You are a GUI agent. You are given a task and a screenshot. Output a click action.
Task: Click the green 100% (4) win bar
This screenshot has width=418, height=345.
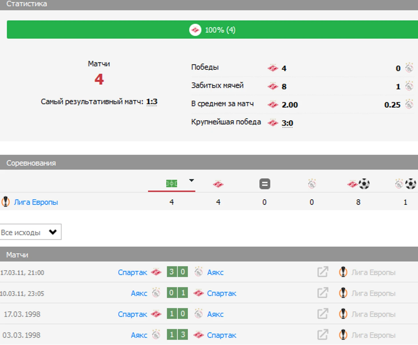pyautogui.click(x=212, y=29)
